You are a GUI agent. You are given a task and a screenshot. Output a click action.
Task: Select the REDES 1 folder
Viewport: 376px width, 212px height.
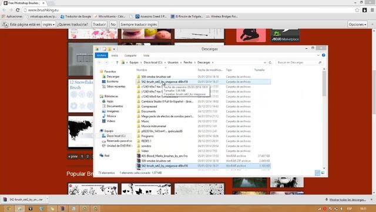click(203, 141)
